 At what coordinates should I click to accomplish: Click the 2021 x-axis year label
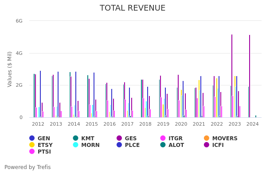(199, 124)
